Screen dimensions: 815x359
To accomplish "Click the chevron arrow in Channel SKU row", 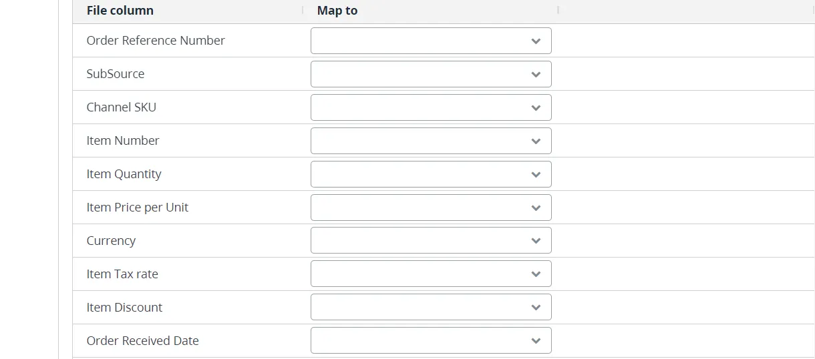I will (x=536, y=107).
